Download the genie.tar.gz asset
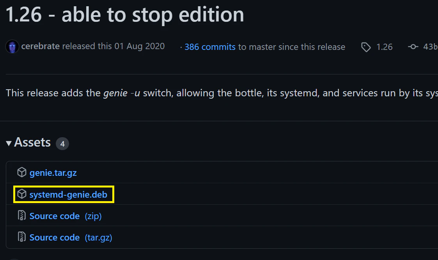 pyautogui.click(x=53, y=173)
